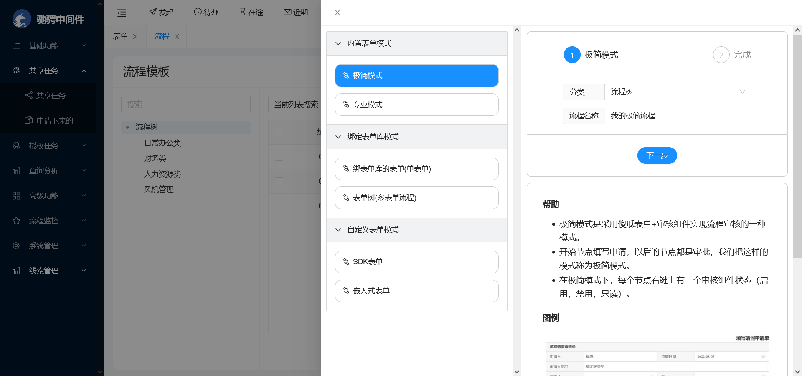Click the 驰骋中间件 logo icon
This screenshot has height=376, width=802.
point(22,19)
